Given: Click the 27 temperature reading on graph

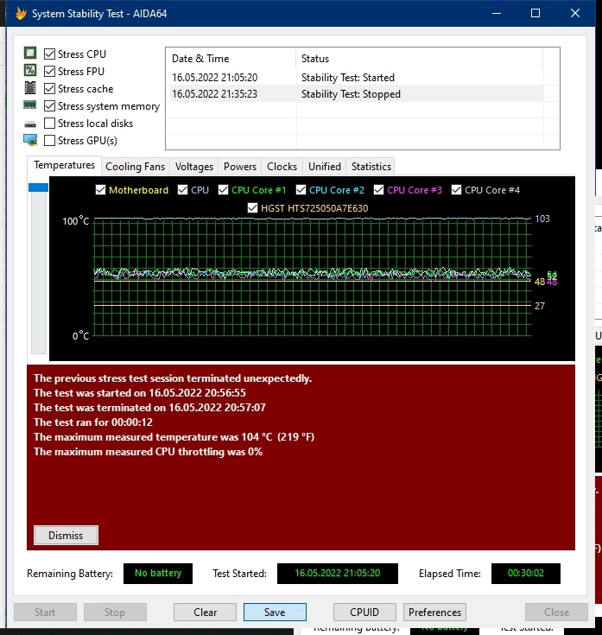Looking at the screenshot, I should tap(540, 306).
